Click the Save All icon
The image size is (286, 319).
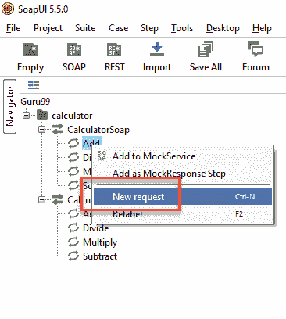pyautogui.click(x=206, y=49)
